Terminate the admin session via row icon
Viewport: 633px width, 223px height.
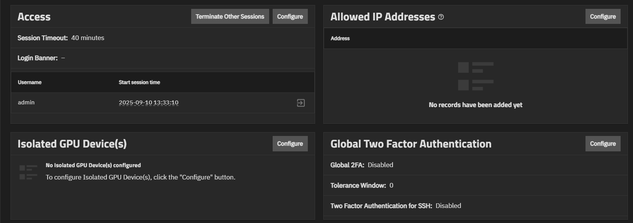[x=300, y=103]
